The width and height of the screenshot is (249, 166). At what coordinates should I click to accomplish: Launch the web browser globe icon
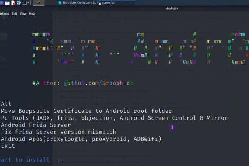tap(19, 3)
